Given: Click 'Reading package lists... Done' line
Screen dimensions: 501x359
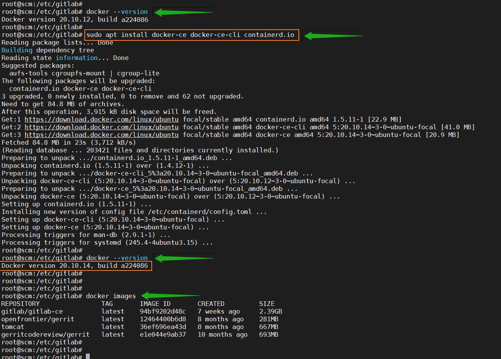Looking at the screenshot, I should click(57, 42).
